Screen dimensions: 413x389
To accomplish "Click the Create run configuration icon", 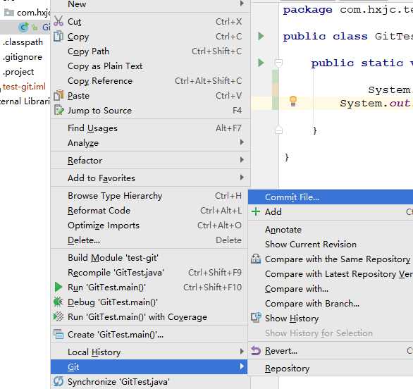I will [x=58, y=334].
